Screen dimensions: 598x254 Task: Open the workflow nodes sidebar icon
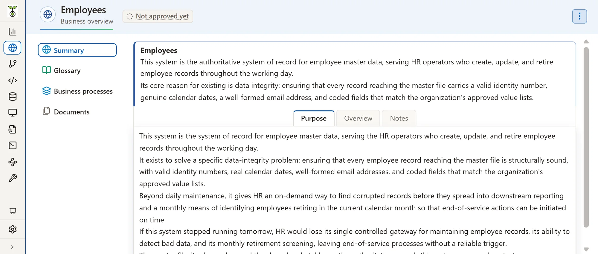[x=13, y=162]
